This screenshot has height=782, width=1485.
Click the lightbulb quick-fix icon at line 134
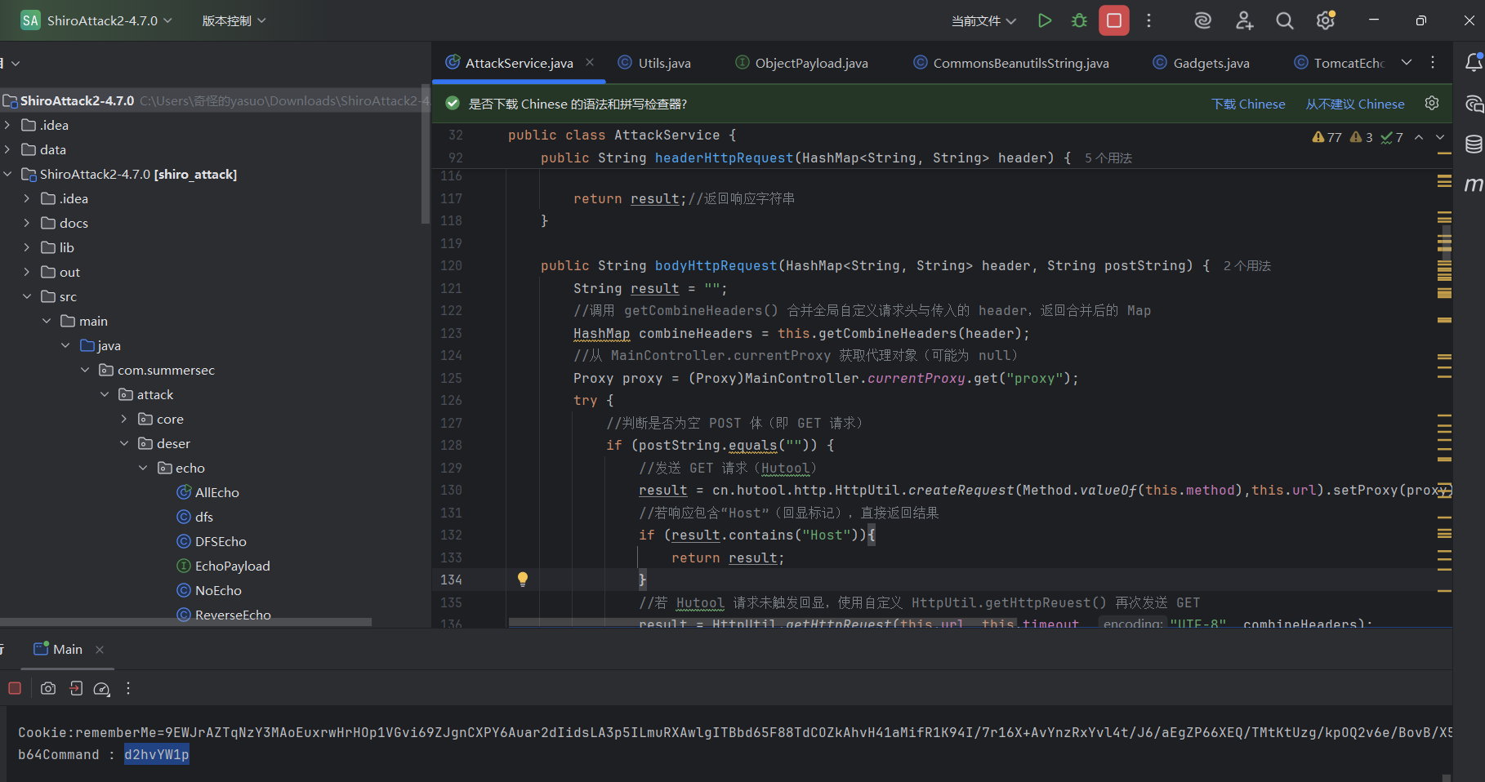(523, 580)
